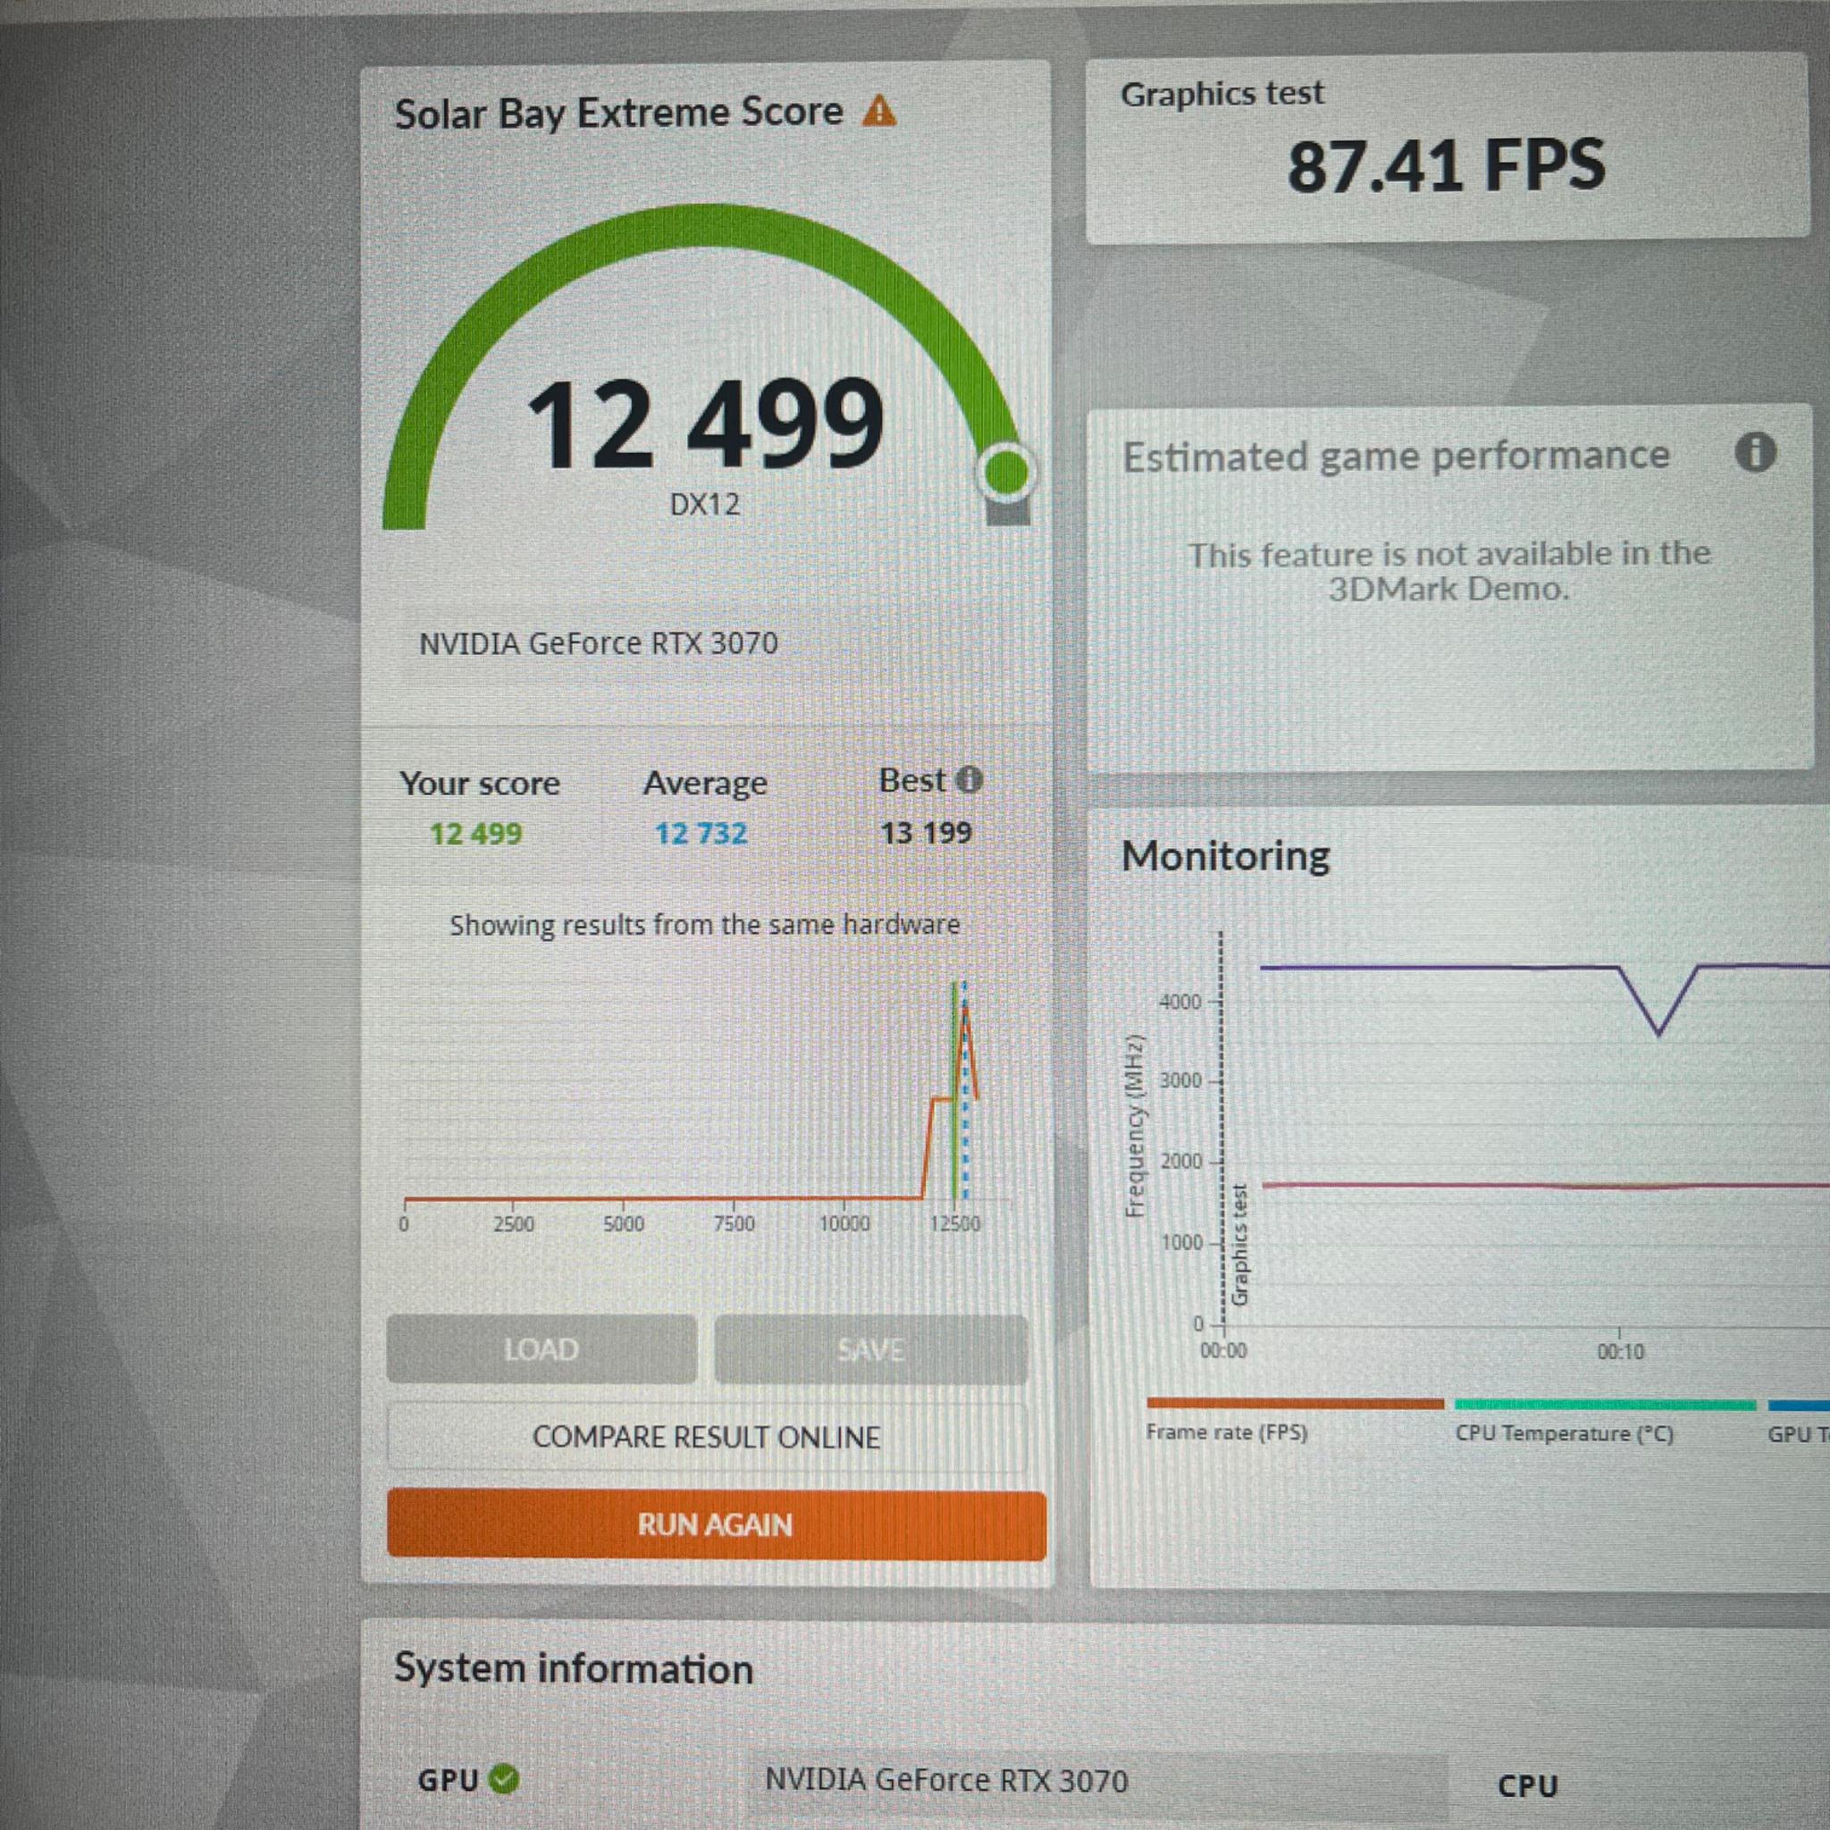Open the Estimated game performance info icon
The height and width of the screenshot is (1830, 1830).
(x=1755, y=453)
